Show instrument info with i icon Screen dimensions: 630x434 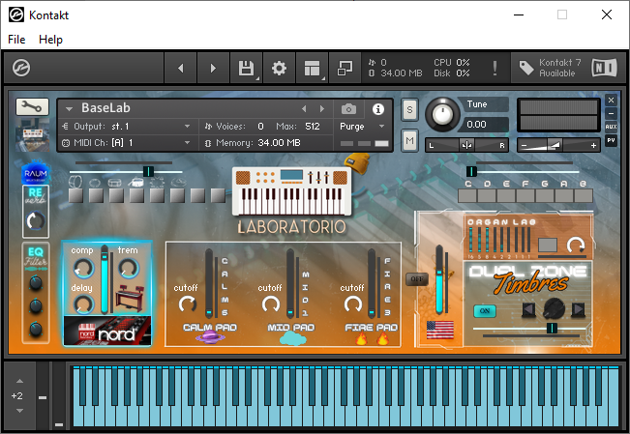click(x=378, y=109)
